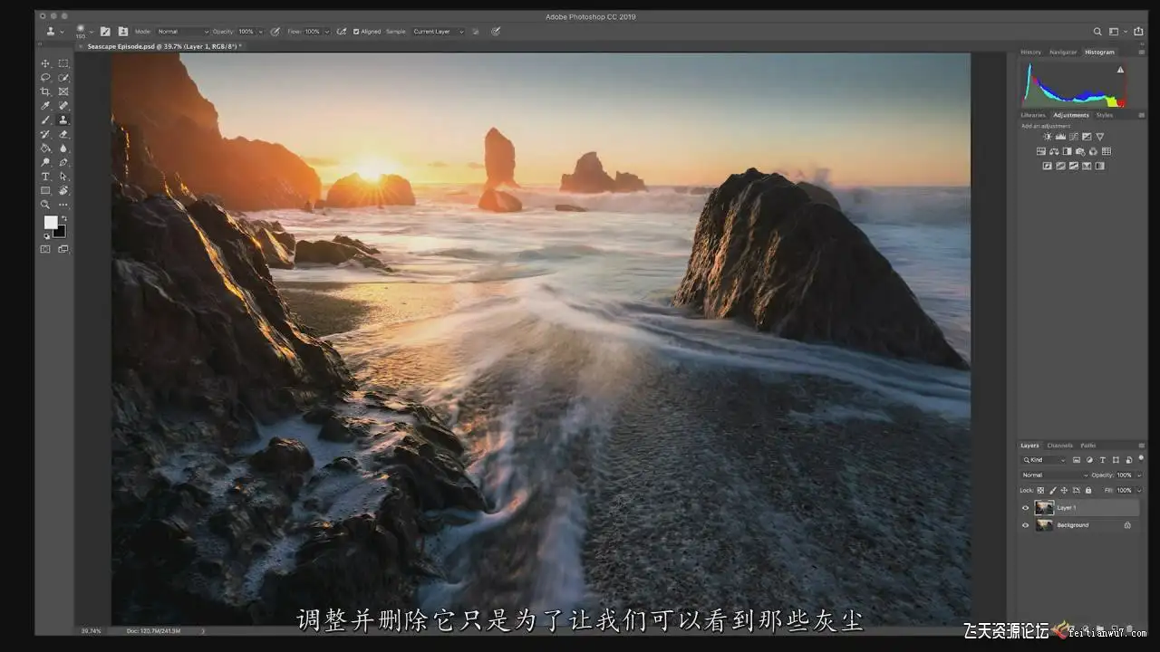1160x652 pixels.
Task: Open the layer blend mode Normal dropdown
Action: [1055, 475]
